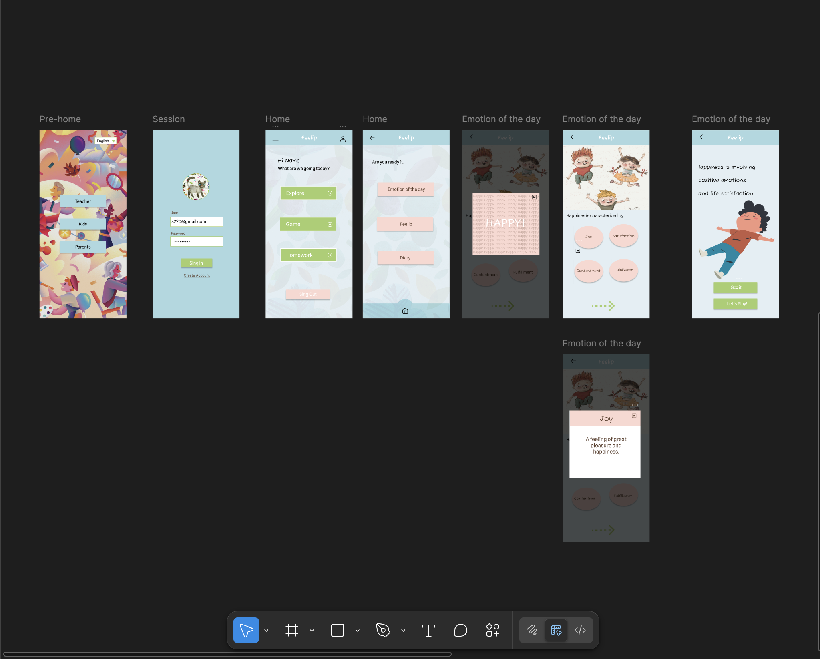Click the Joy bubble

589,237
